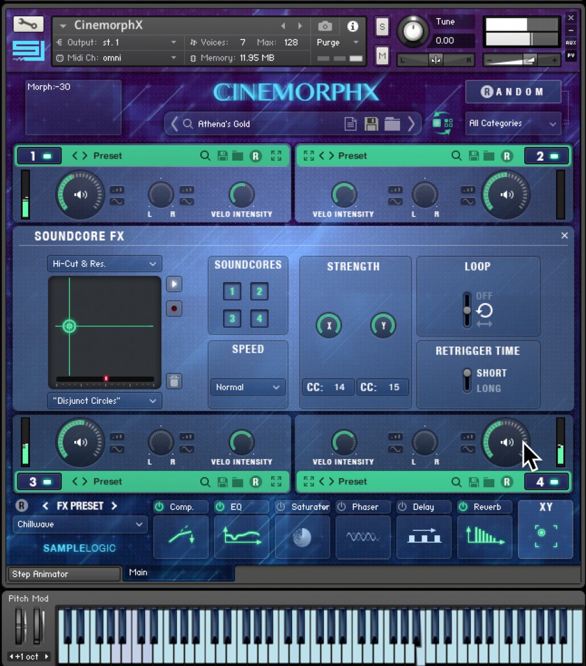
Task: Open the Purge dropdown menu
Action: 338,42
